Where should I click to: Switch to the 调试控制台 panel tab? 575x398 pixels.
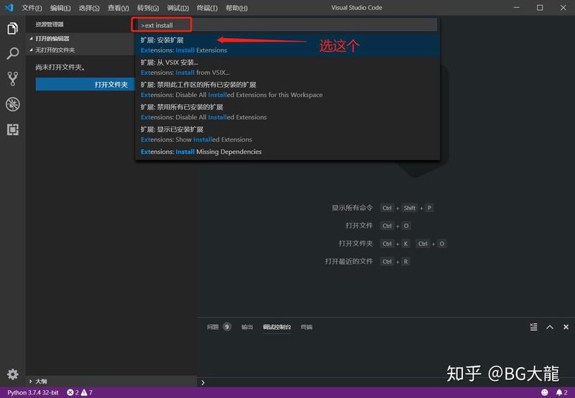277,327
